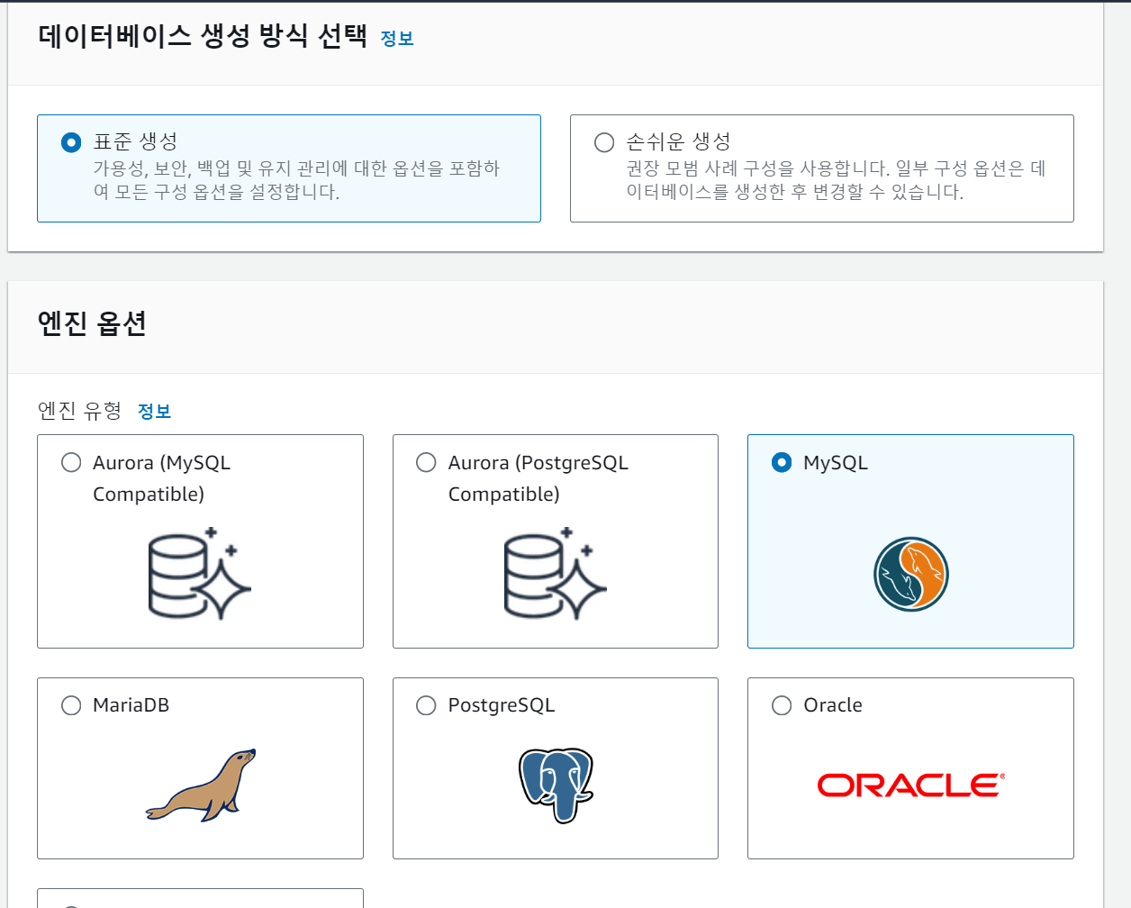1131x908 pixels.
Task: Select the Oracle engine radio button
Action: (x=782, y=705)
